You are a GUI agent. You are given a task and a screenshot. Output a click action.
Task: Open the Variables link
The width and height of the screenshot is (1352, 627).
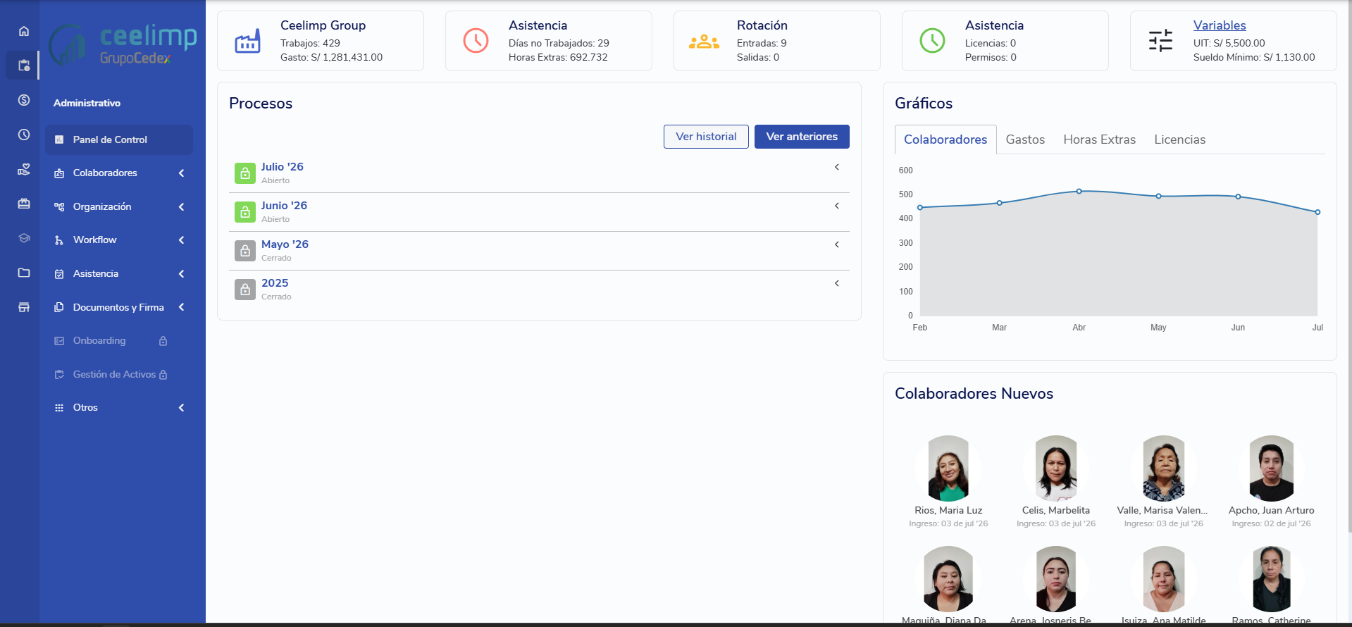[1220, 25]
